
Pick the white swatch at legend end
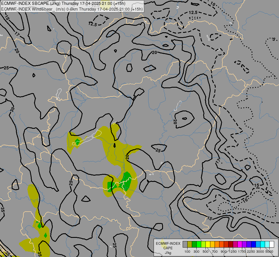[272, 244]
